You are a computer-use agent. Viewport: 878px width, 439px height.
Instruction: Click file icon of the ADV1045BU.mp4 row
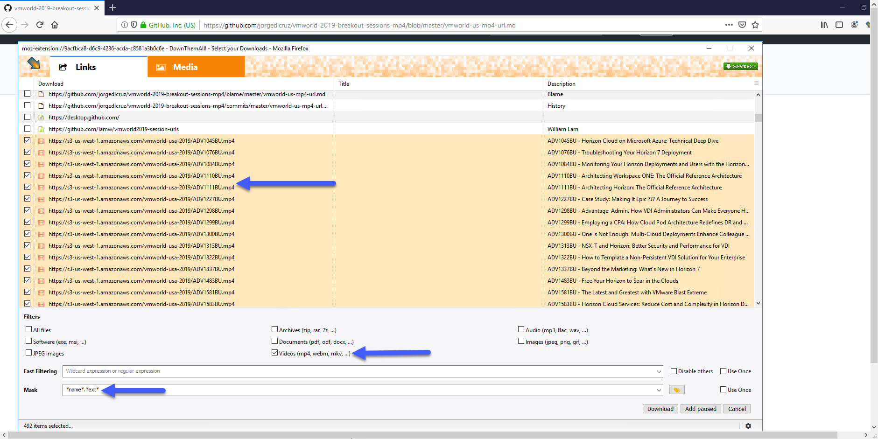41,141
